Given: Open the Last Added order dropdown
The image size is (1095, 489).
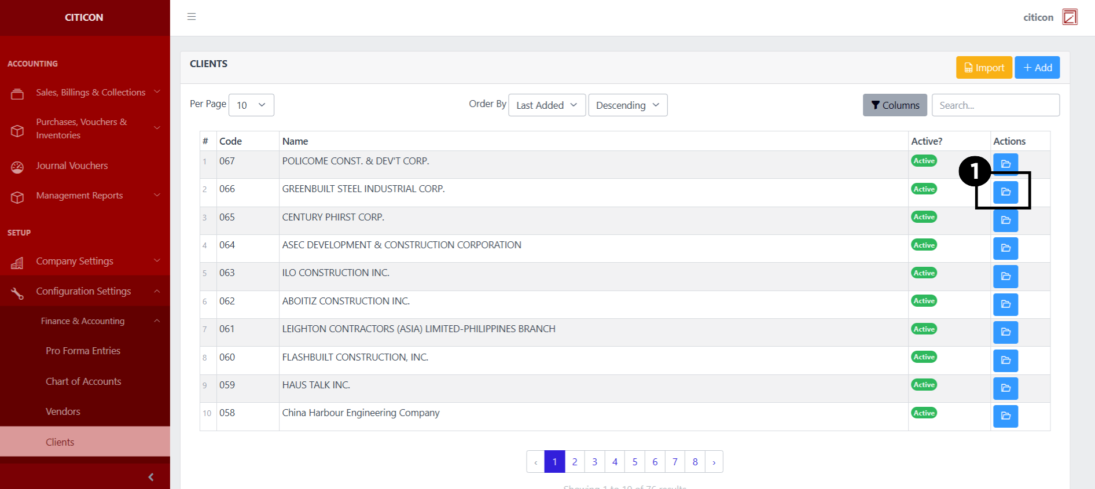Looking at the screenshot, I should coord(546,105).
